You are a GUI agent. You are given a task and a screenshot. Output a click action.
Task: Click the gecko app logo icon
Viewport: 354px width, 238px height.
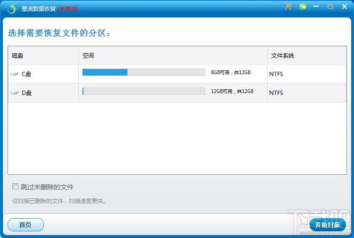pyautogui.click(x=11, y=8)
